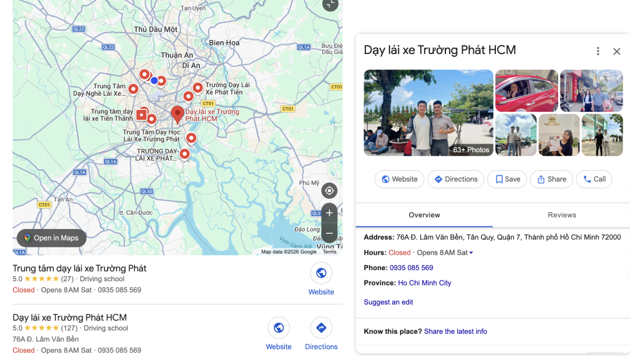
Task: Expand the opening hours dropdown arrow
Action: 471,253
